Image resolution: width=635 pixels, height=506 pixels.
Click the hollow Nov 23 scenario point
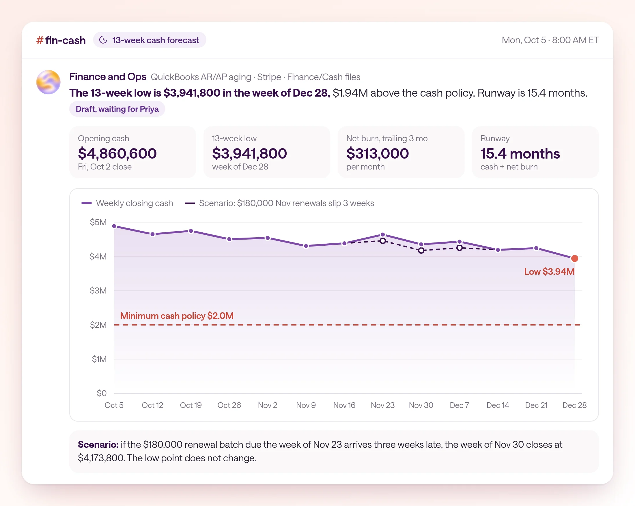383,241
